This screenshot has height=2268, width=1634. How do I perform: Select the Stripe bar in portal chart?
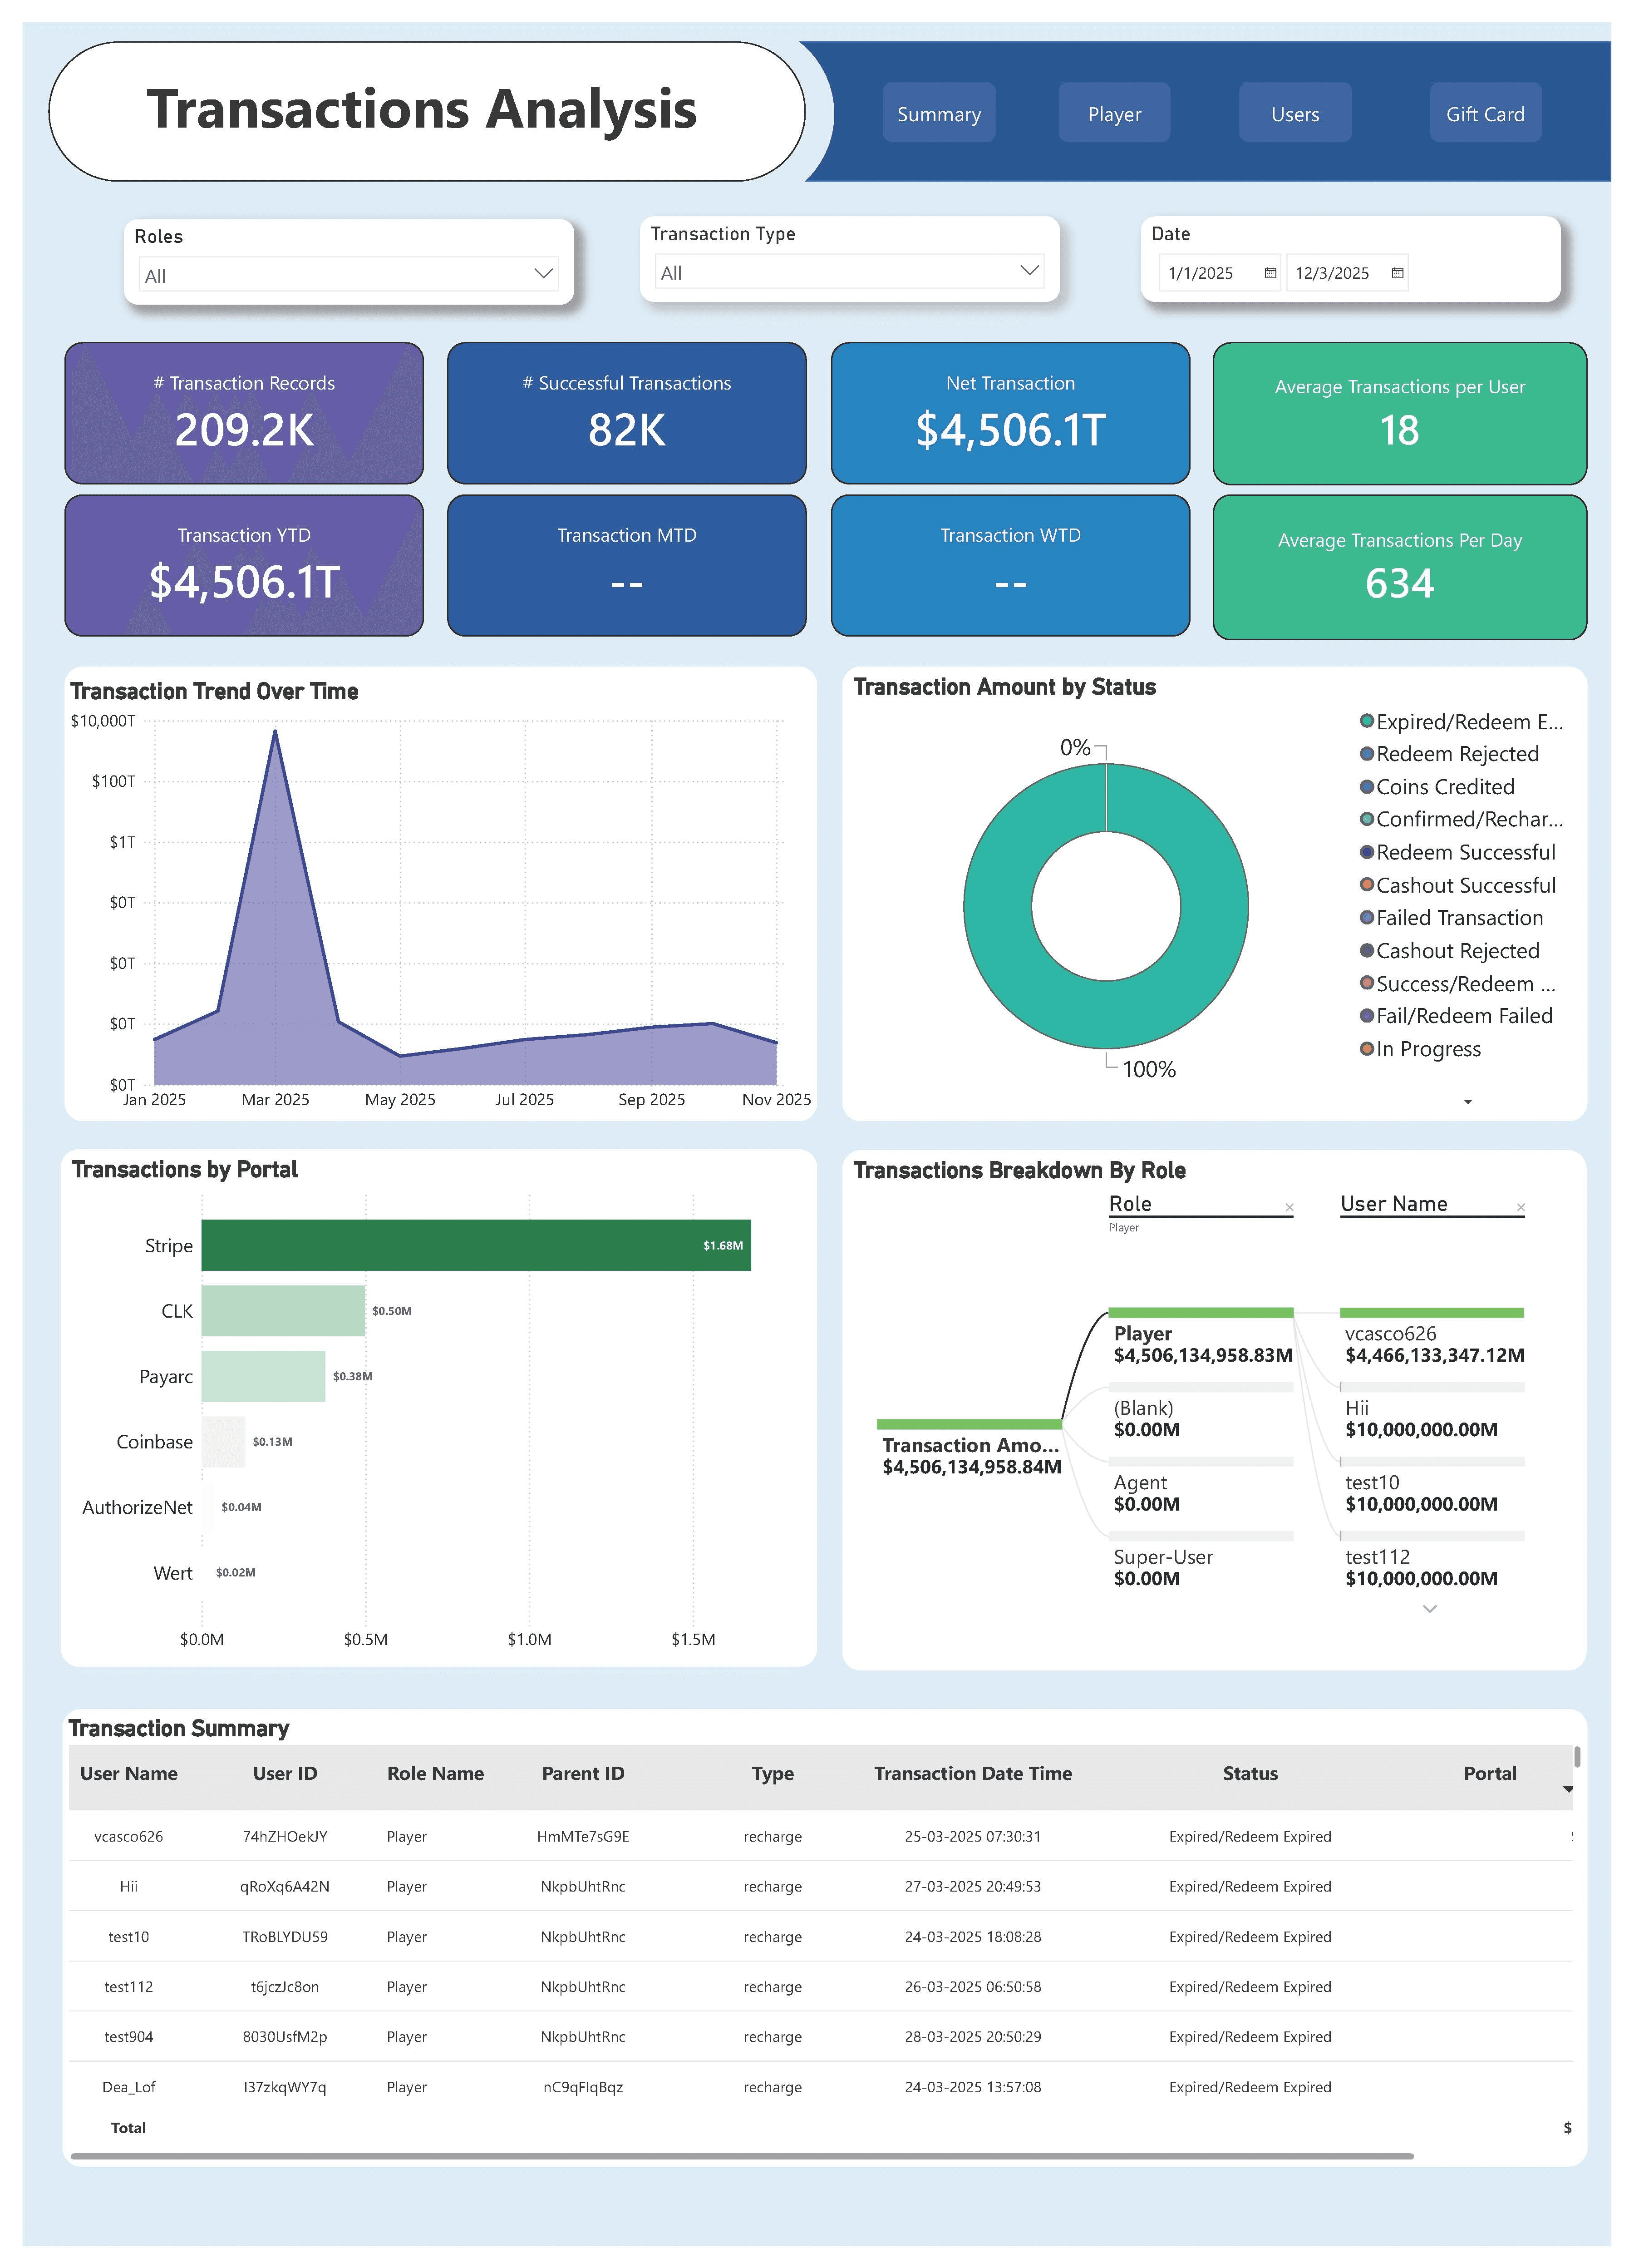click(476, 1246)
